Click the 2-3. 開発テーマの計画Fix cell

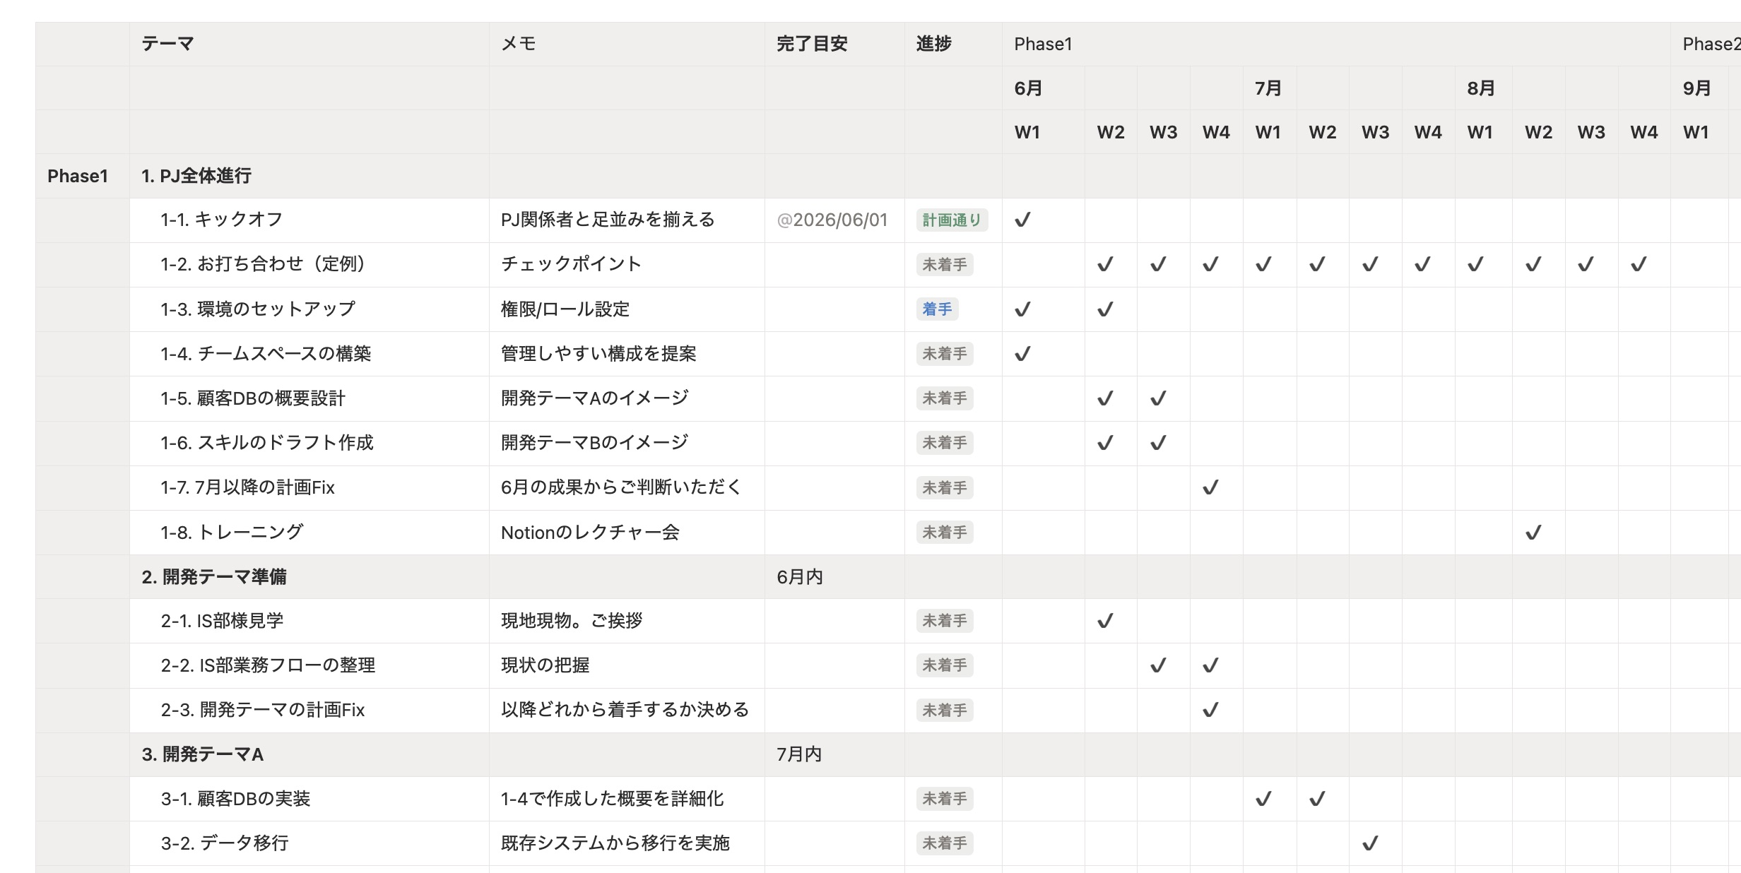(309, 710)
